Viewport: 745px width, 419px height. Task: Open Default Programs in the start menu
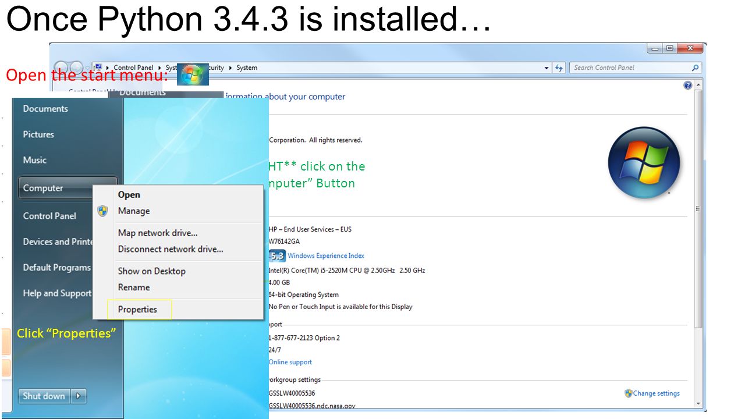[x=57, y=268]
